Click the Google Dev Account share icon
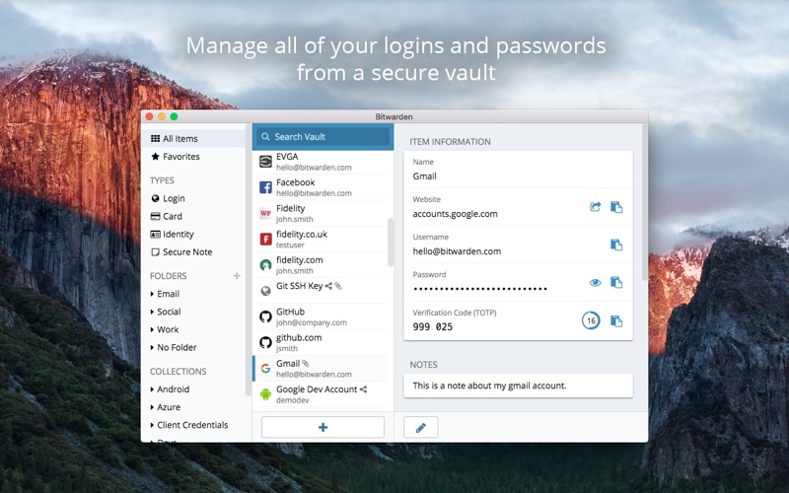Viewport: 789px width, 493px height. tap(363, 389)
